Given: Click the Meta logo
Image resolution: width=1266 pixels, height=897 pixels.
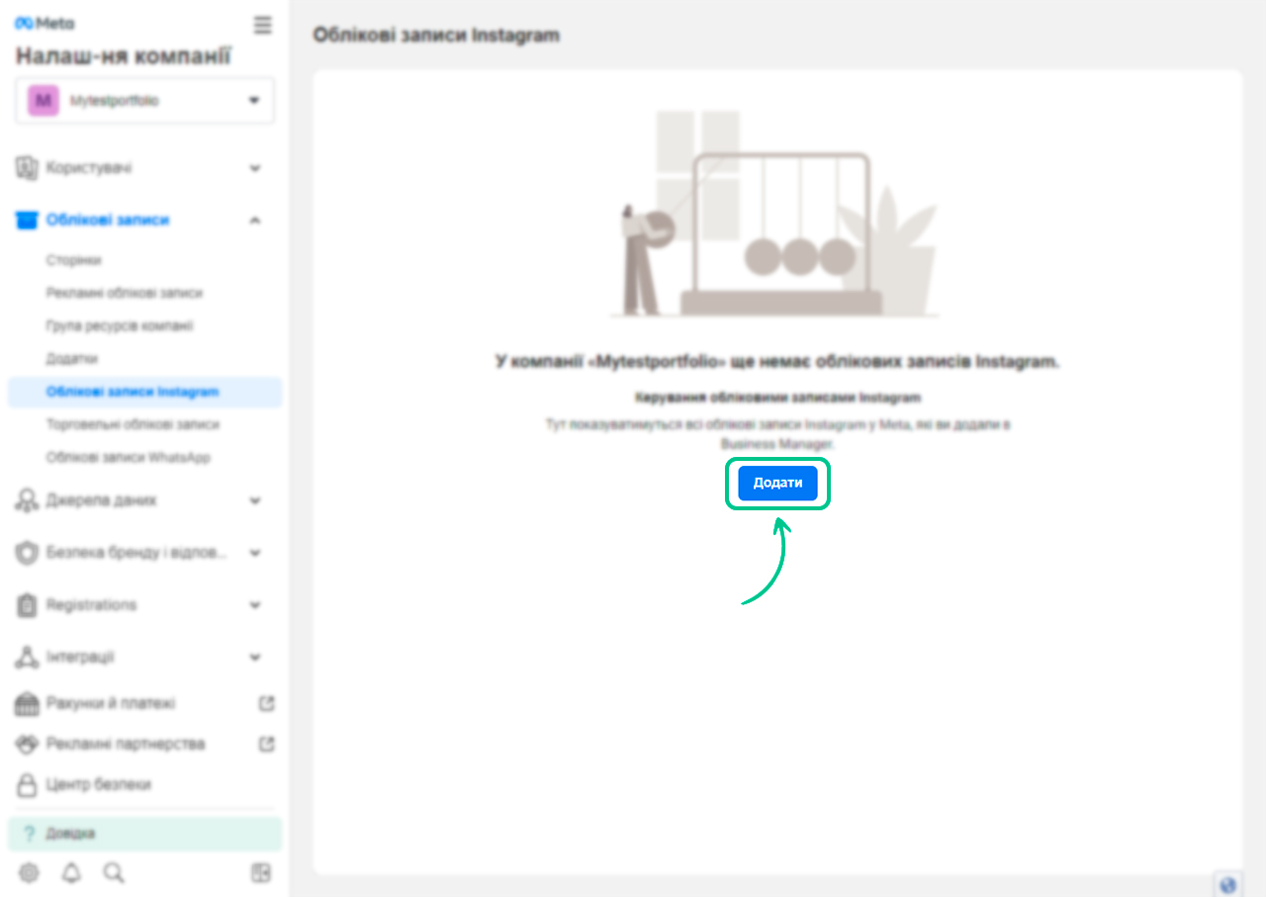Looking at the screenshot, I should point(44,24).
